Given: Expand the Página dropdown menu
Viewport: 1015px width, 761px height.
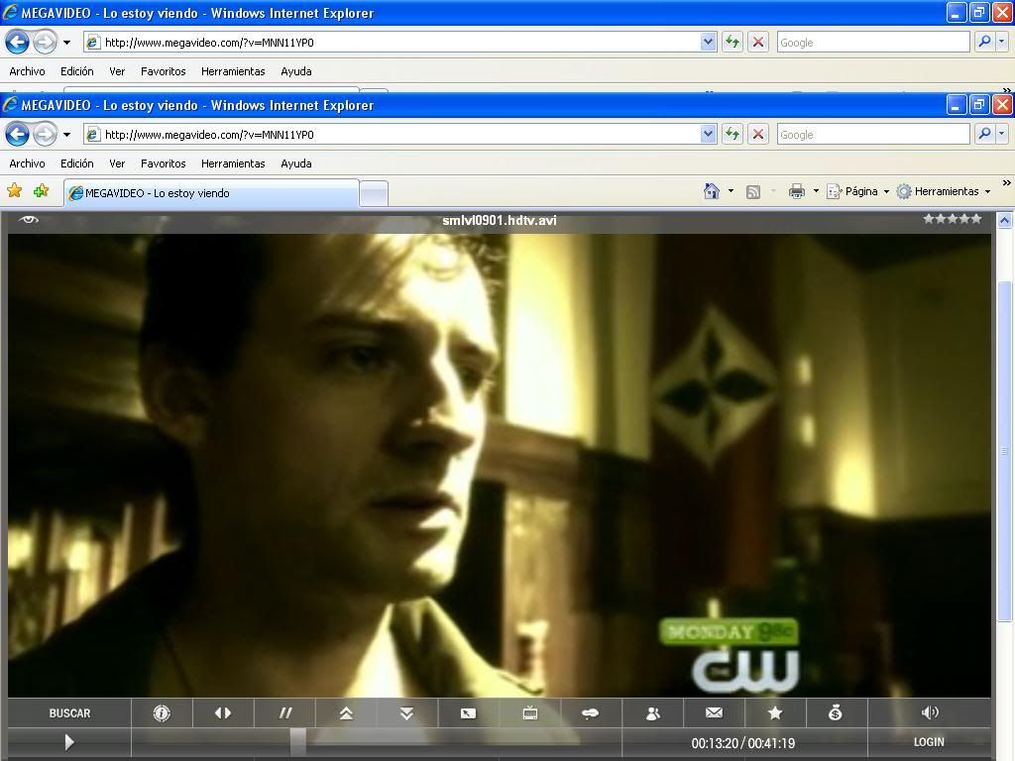Looking at the screenshot, I should coord(858,191).
